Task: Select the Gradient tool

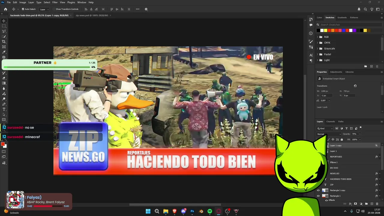Action: (x=4, y=83)
